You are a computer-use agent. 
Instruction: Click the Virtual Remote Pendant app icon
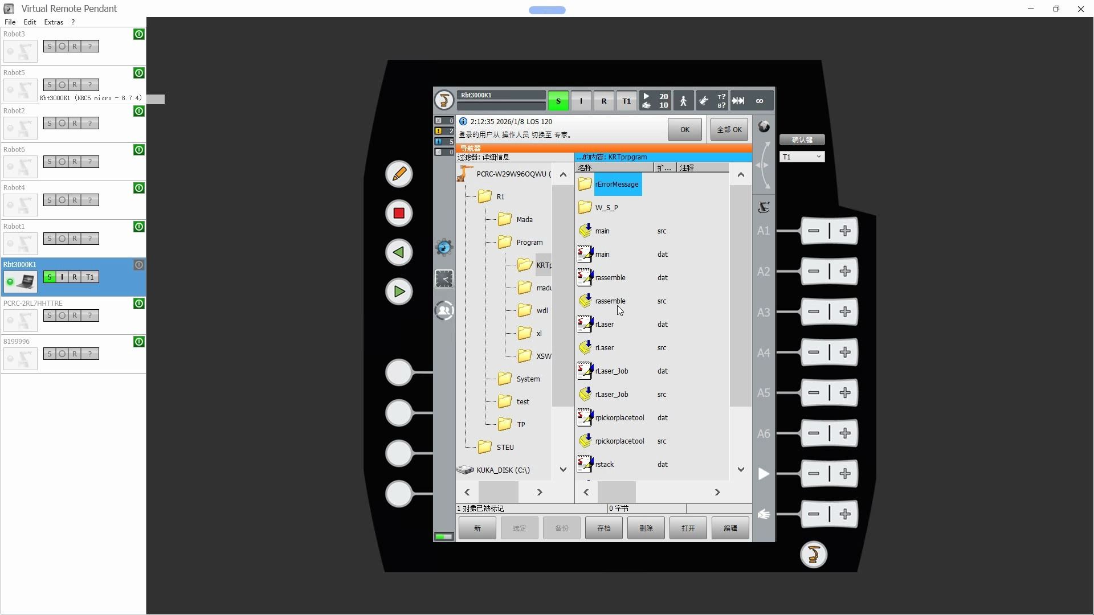coord(9,9)
